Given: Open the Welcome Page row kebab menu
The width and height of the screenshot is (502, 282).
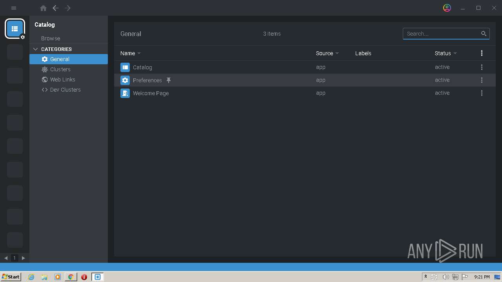Looking at the screenshot, I should pyautogui.click(x=482, y=93).
